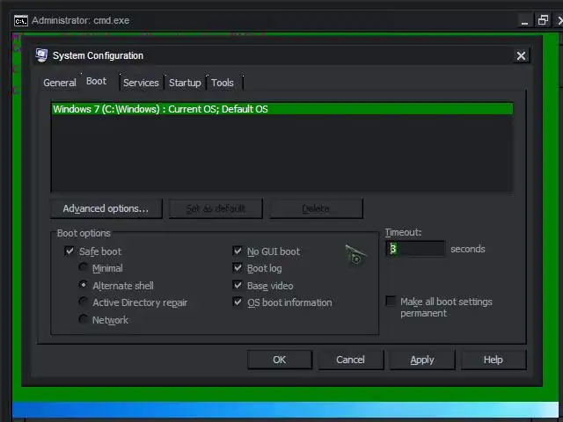Uncheck OS boot information

pos(238,302)
